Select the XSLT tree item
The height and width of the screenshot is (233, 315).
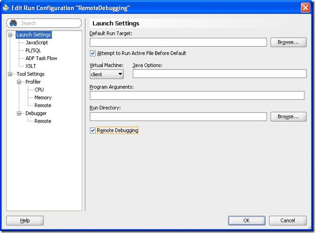click(x=31, y=66)
